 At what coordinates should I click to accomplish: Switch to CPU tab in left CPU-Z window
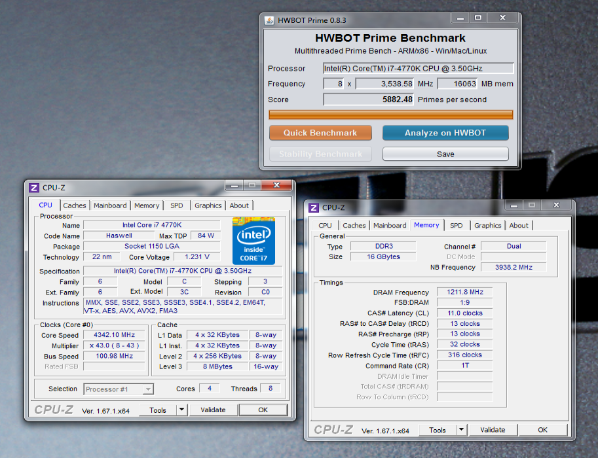pos(45,205)
